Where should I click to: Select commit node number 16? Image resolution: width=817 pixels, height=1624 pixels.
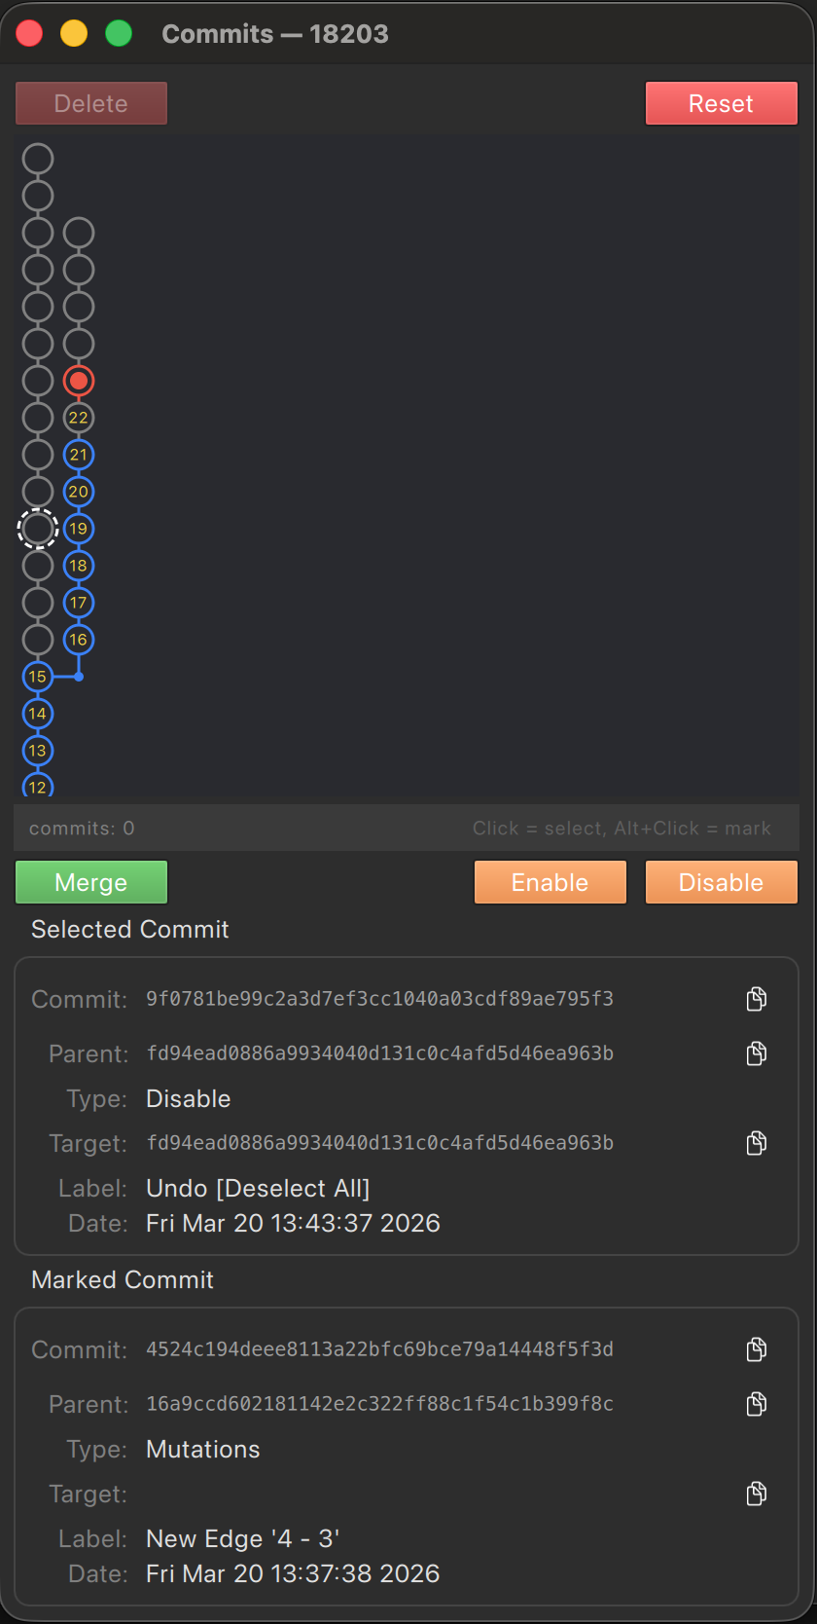pos(79,640)
